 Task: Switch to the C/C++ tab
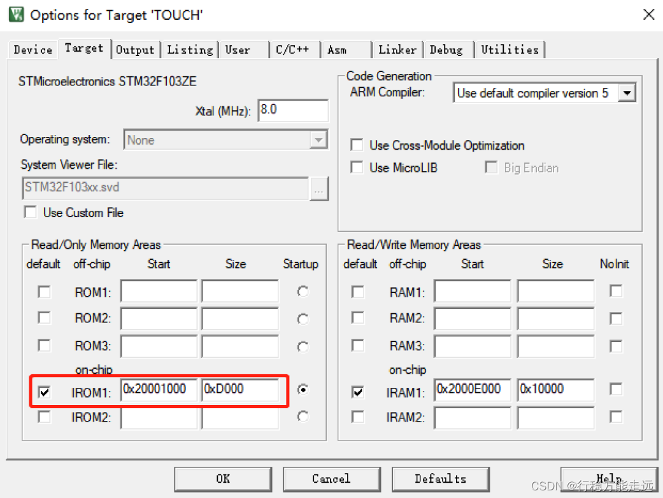[x=295, y=50]
